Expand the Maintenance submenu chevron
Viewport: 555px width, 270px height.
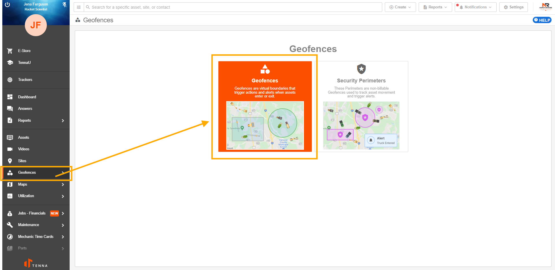click(x=63, y=225)
